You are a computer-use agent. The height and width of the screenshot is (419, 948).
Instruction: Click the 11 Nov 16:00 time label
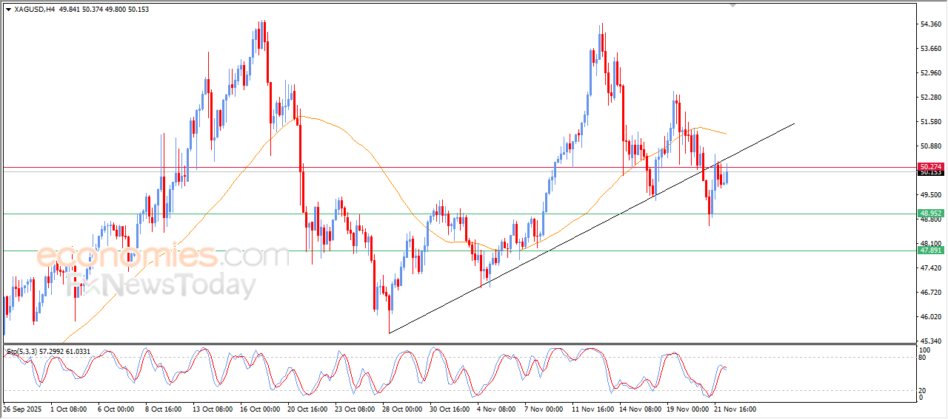[592, 408]
